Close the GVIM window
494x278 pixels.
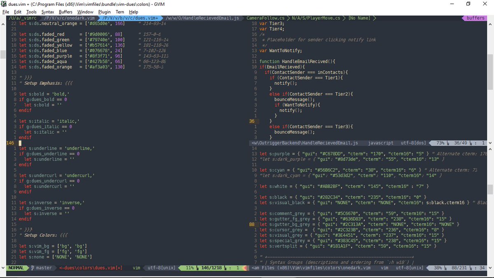(485, 4)
